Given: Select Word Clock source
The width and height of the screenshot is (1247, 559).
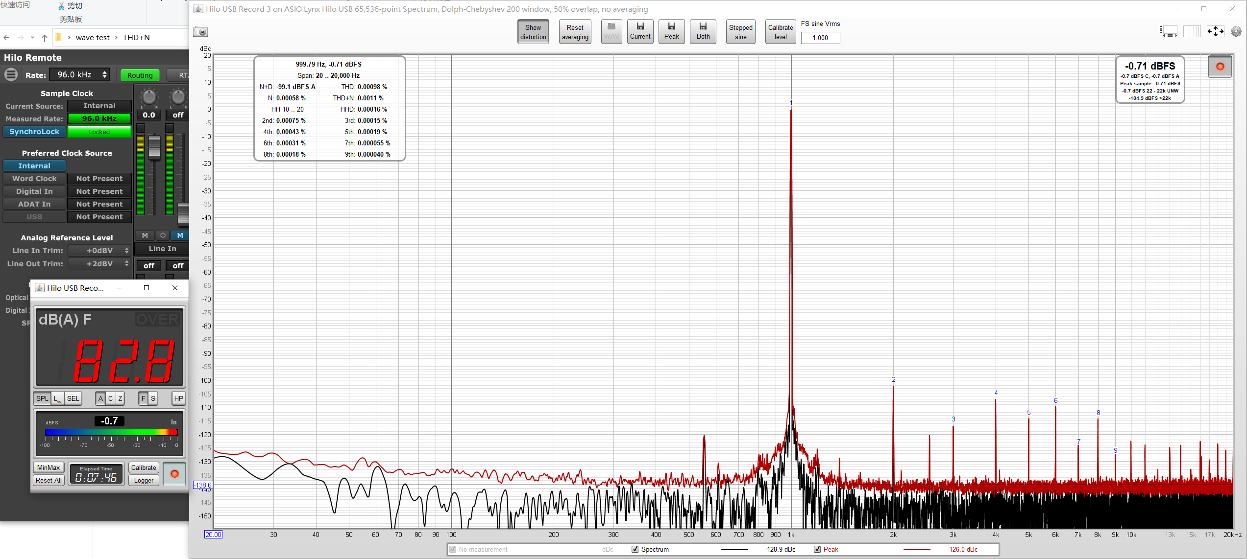Looking at the screenshot, I should tap(34, 179).
